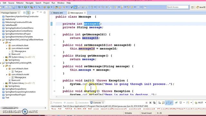This screenshot has width=206, height=116.
Task: Close the Message.java editor tab
Action: [x=85, y=13]
